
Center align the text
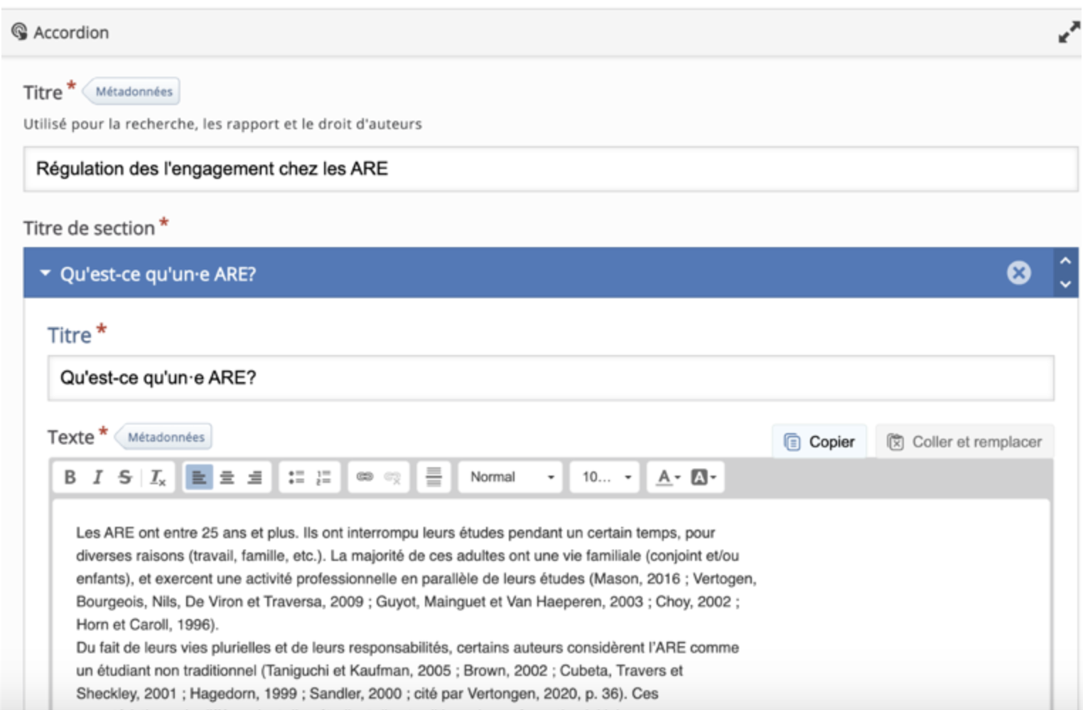(227, 477)
